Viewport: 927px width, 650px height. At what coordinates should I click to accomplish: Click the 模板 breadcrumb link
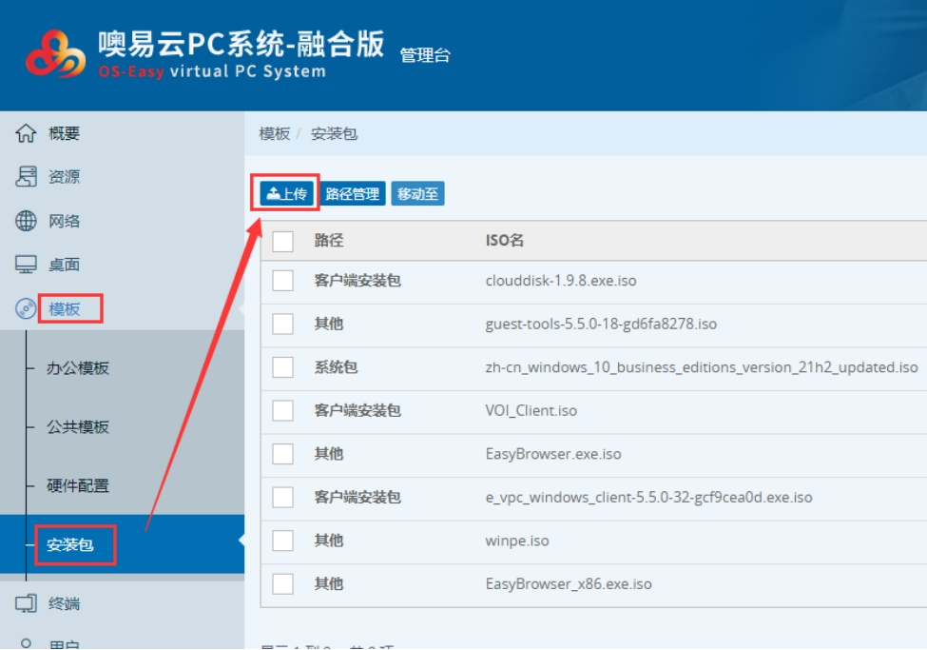(x=274, y=134)
